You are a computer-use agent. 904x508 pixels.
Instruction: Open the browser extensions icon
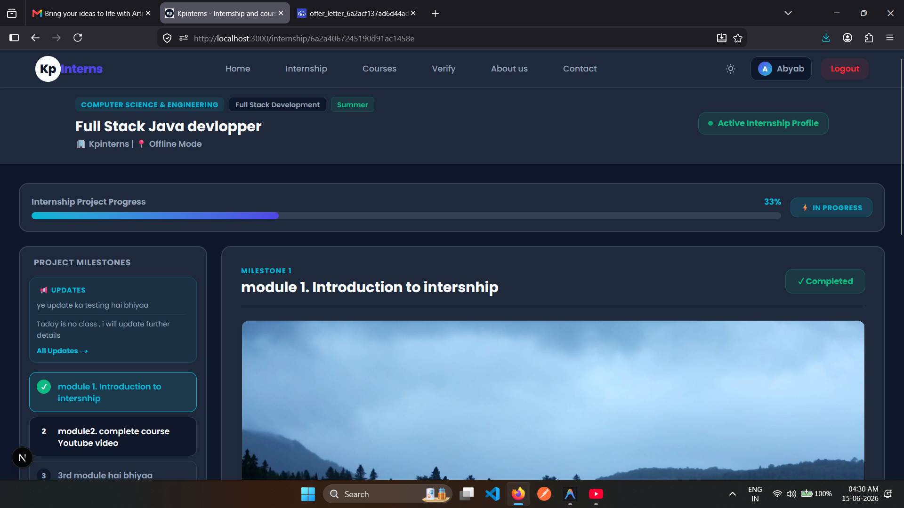pos(869,38)
